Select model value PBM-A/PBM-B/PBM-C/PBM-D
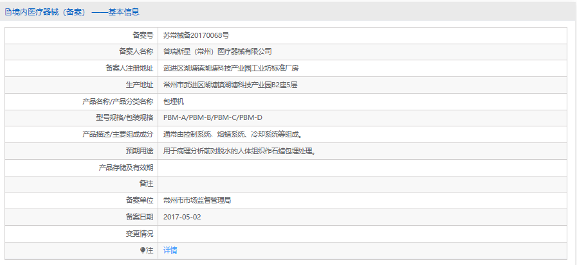Viewport: 577px width, 265px height. [213, 118]
